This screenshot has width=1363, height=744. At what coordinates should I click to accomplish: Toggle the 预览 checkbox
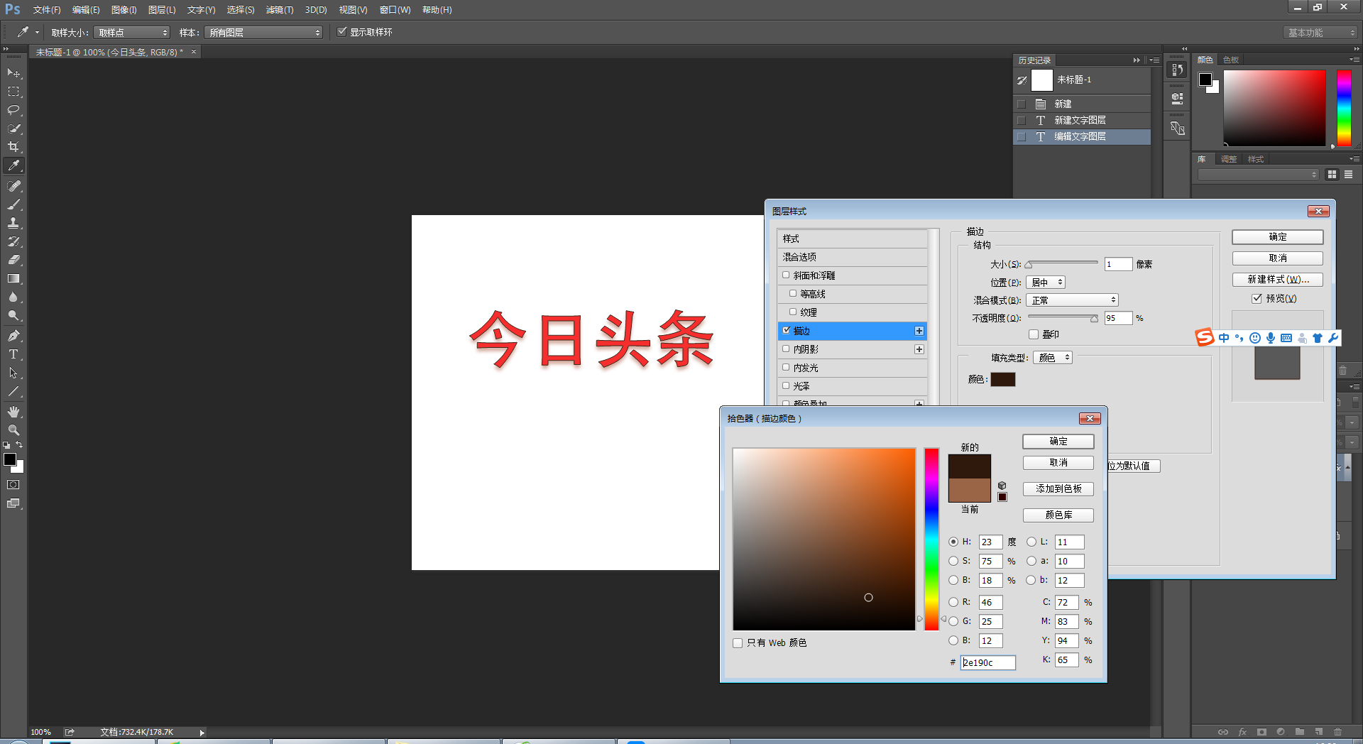click(1257, 298)
